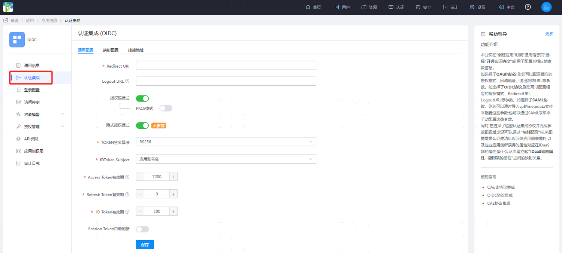The width and height of the screenshot is (562, 253).
Task: Open the help question mark icon
Action: pos(528,7)
